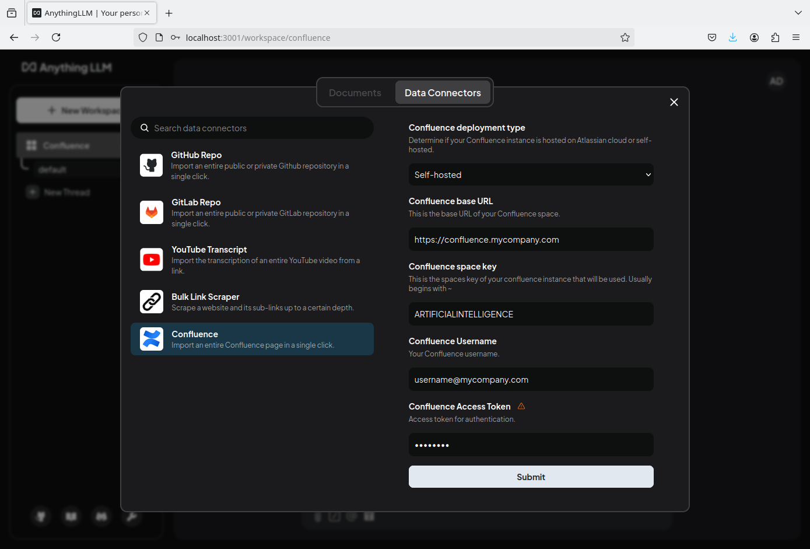Click the 'Confluence Username' label
The width and height of the screenshot is (810, 549).
(453, 341)
